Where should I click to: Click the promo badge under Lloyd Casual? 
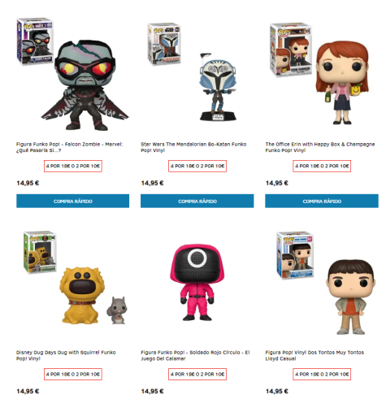322,374
